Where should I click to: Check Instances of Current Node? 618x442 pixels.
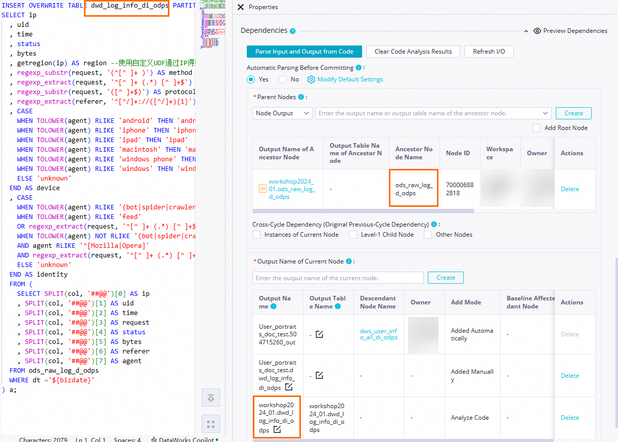pyautogui.click(x=256, y=235)
